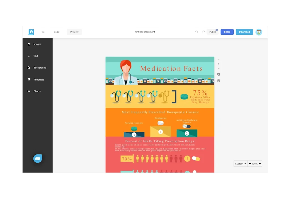
Task: Expand the previous page chevron
Action: click(218, 60)
